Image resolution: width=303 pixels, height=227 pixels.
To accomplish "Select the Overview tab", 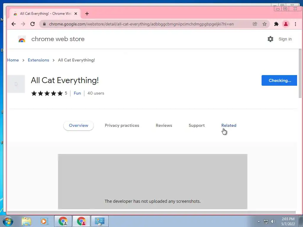I will click(x=78, y=125).
